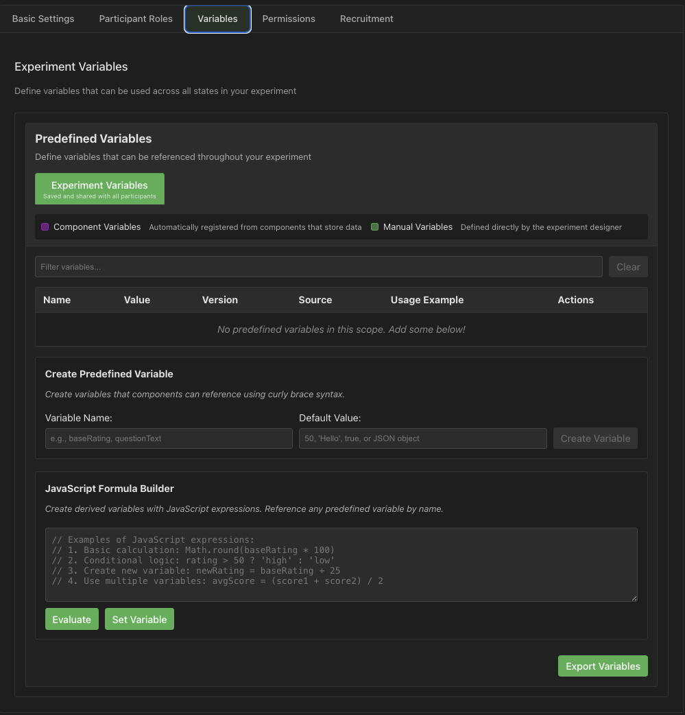The width and height of the screenshot is (685, 715).
Task: Go to the Permissions tab
Action: (289, 19)
